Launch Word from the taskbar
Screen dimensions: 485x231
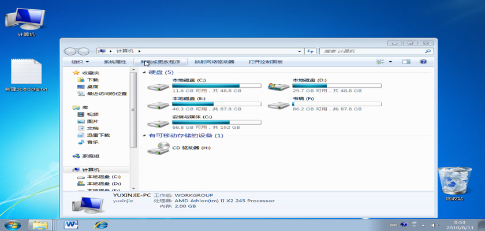71,224
